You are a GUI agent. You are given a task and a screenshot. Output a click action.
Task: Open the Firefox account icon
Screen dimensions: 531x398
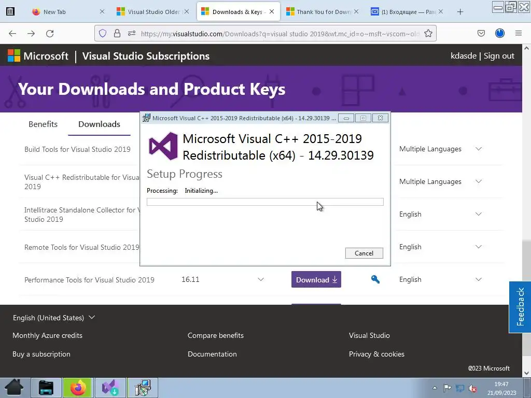point(500,33)
